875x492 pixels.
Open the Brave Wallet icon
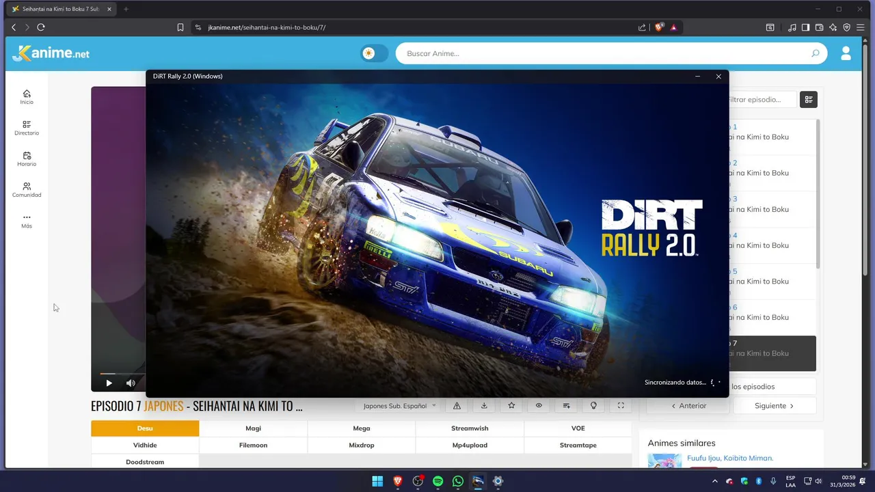820,27
